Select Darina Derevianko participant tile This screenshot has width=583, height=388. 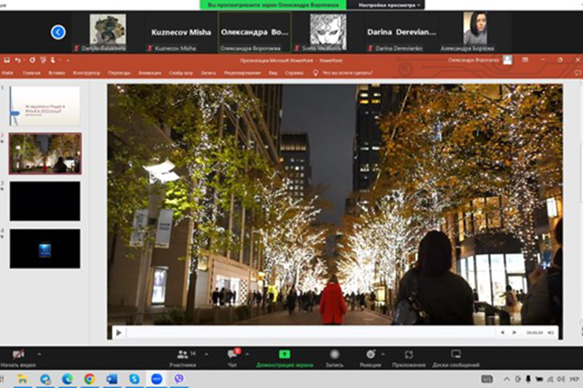pyautogui.click(x=402, y=33)
